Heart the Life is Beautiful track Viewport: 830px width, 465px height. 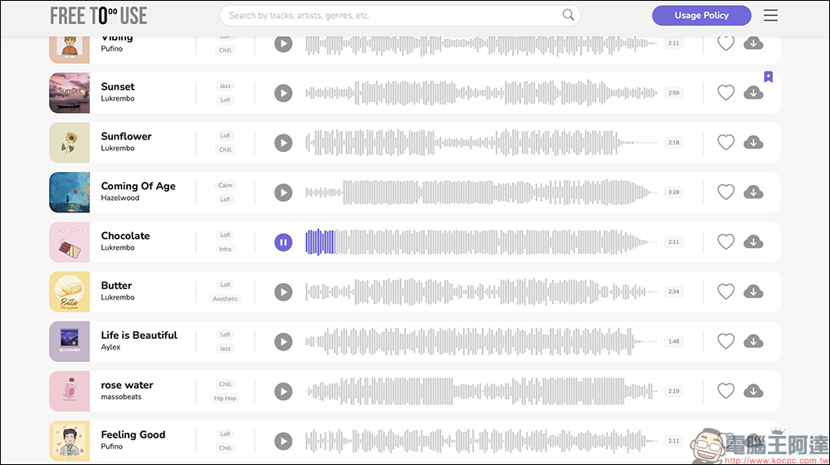[x=725, y=341]
